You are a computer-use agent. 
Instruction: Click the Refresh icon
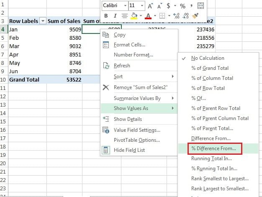tap(106, 66)
